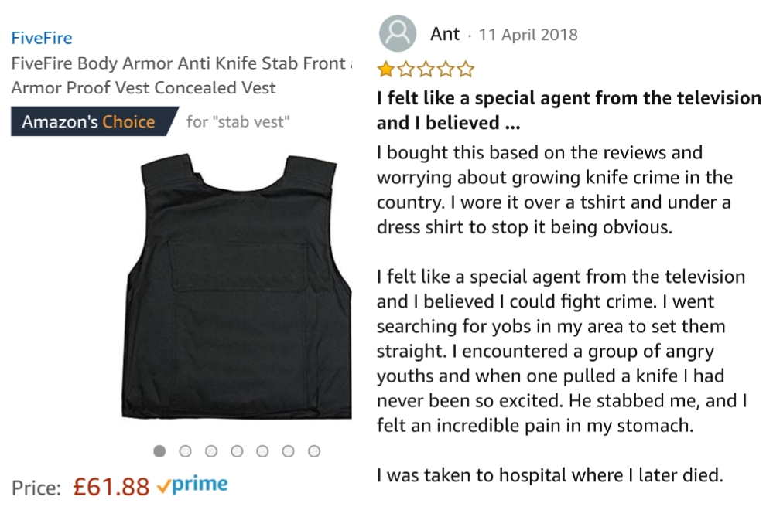Open reviewer Ant's profile name
This screenshot has height=510, width=773.
pyautogui.click(x=445, y=35)
